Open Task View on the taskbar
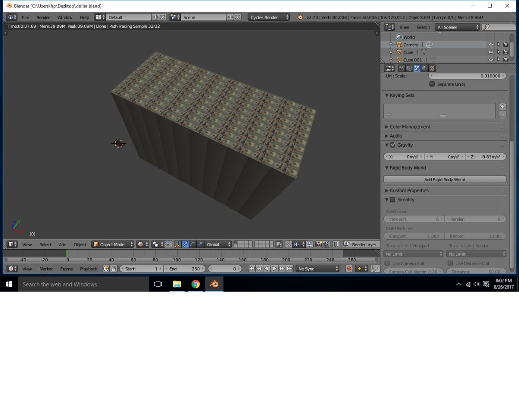 pos(158,284)
